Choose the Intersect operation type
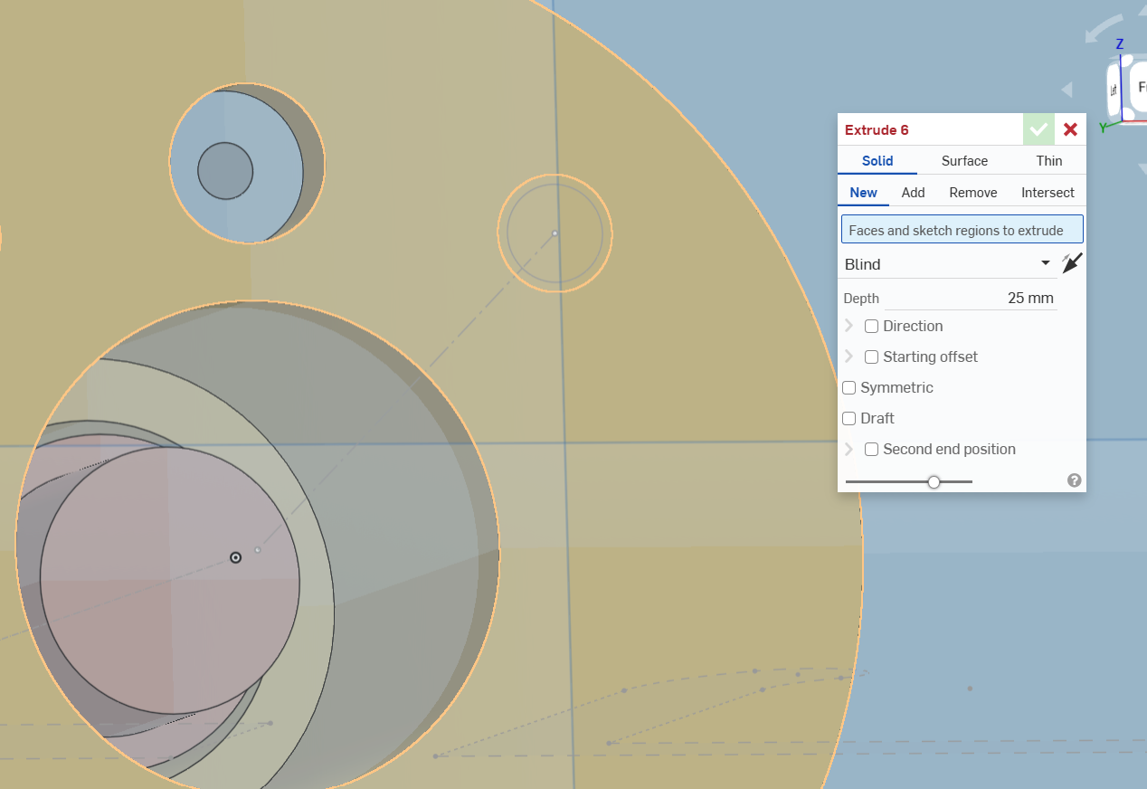This screenshot has width=1147, height=789. pos(1047,193)
